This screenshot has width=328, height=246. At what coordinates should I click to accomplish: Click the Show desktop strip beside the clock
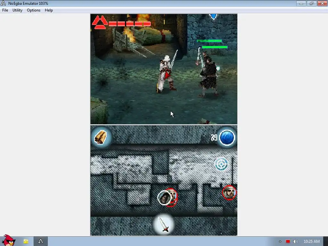coord(325,242)
